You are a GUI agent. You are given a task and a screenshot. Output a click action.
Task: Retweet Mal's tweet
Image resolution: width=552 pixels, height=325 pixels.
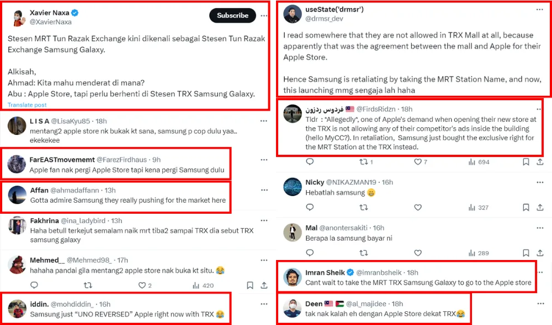tap(363, 253)
